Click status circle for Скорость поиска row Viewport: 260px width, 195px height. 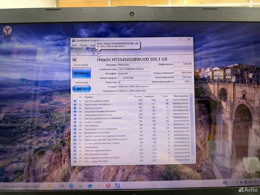tap(75, 122)
